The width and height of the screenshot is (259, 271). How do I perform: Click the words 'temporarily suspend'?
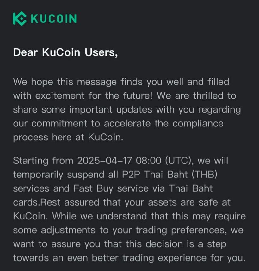59,175
